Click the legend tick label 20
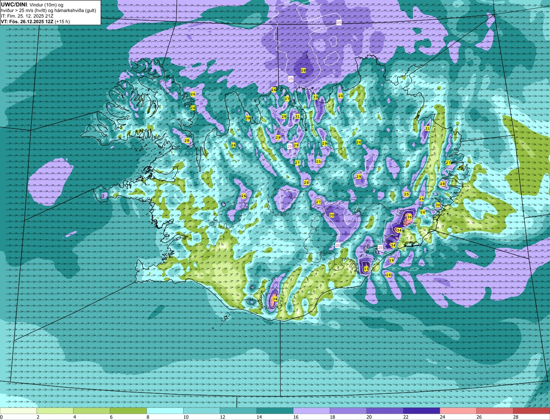Screen dimensions: 550x420 (369, 417)
